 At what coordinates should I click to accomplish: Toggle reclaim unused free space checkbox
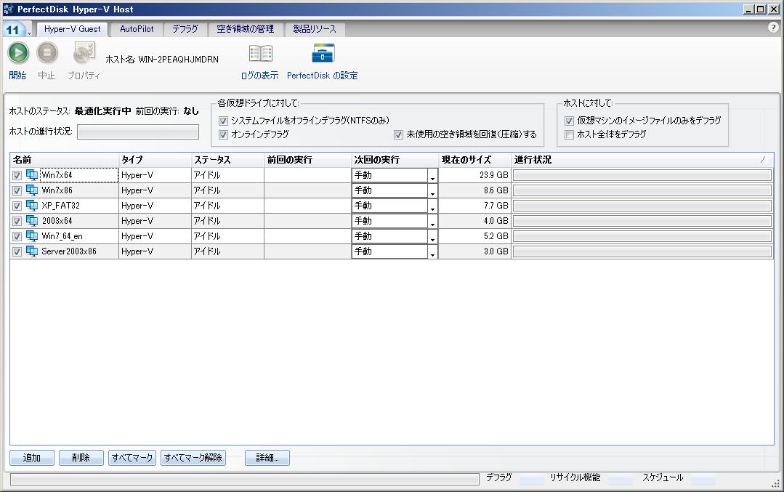[x=398, y=134]
